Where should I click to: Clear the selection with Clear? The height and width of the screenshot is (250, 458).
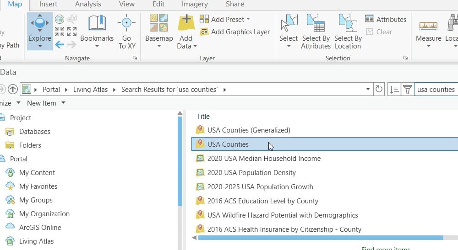(379, 32)
